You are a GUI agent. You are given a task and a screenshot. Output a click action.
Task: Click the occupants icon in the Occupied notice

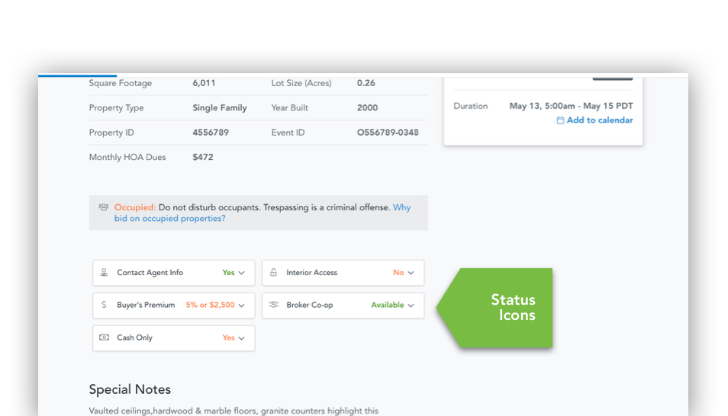[x=104, y=207]
